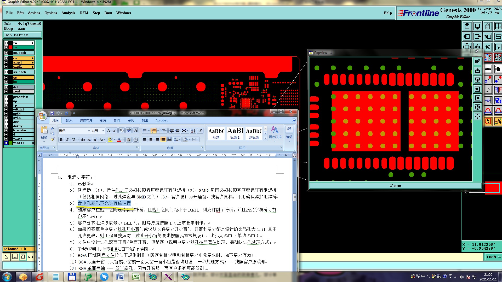Screen dimensions: 502x282
Task: Select the justify alignment icon
Action: click(x=163, y=139)
